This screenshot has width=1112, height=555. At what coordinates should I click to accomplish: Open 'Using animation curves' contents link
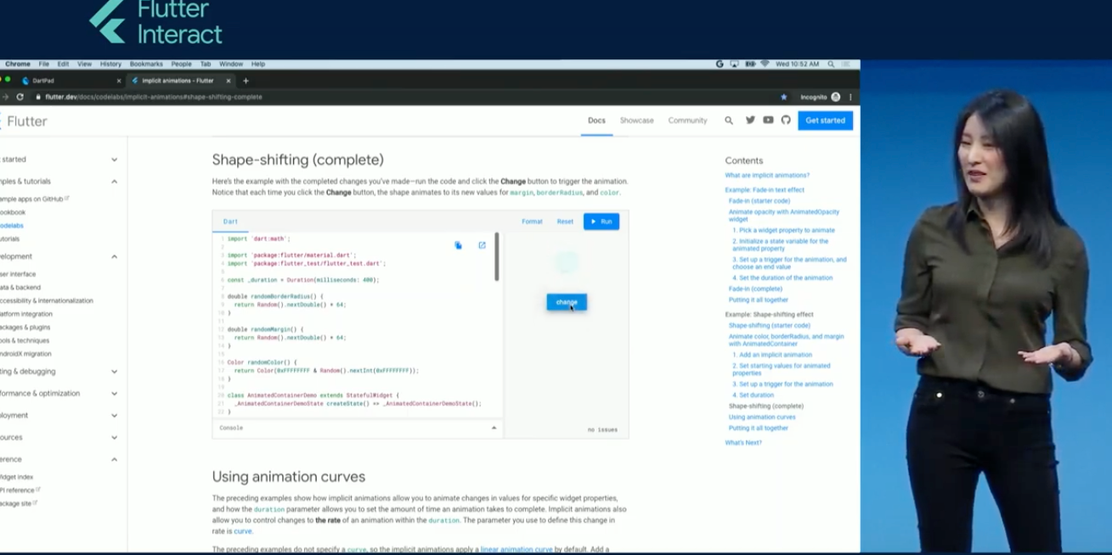[x=762, y=417]
